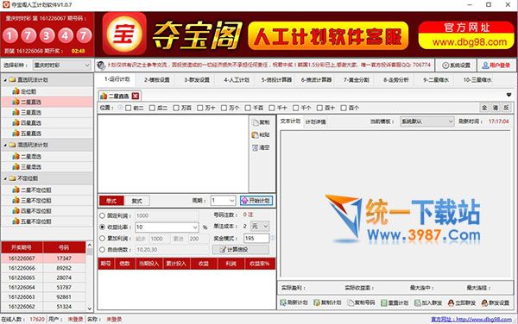Open the 当前模板 template dropdown 系统默认
This screenshot has height=324, width=518.
pos(426,121)
